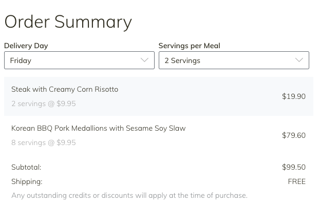The height and width of the screenshot is (204, 319).
Task: Click the chevron arrow in Delivery Day box
Action: (x=144, y=60)
